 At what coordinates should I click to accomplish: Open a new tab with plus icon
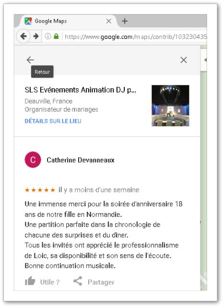pyautogui.click(x=125, y=21)
